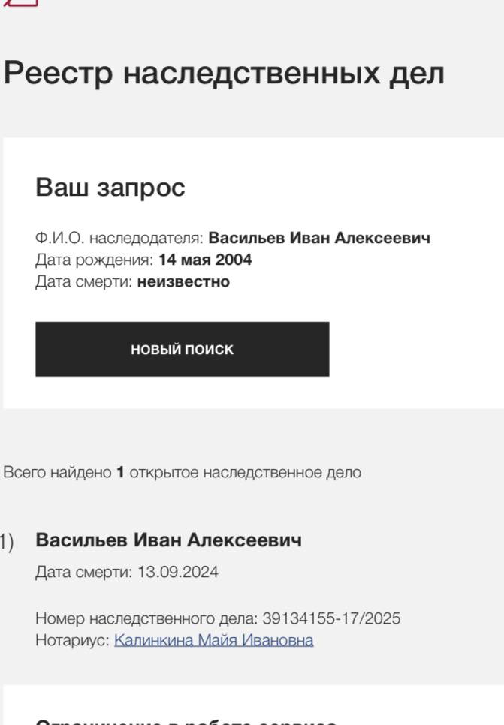Click the неизвестно death date value

click(x=183, y=282)
